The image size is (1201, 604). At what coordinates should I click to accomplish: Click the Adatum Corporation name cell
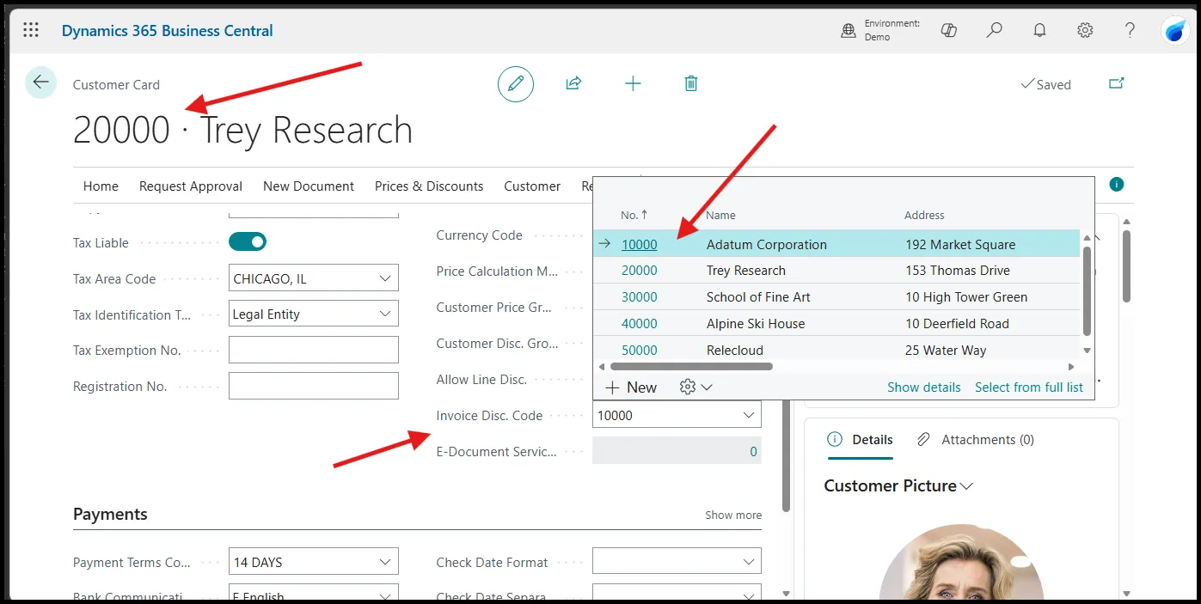(766, 244)
